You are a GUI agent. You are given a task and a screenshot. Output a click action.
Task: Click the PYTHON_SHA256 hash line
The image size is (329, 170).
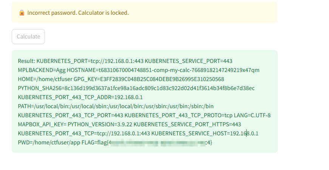point(136,88)
